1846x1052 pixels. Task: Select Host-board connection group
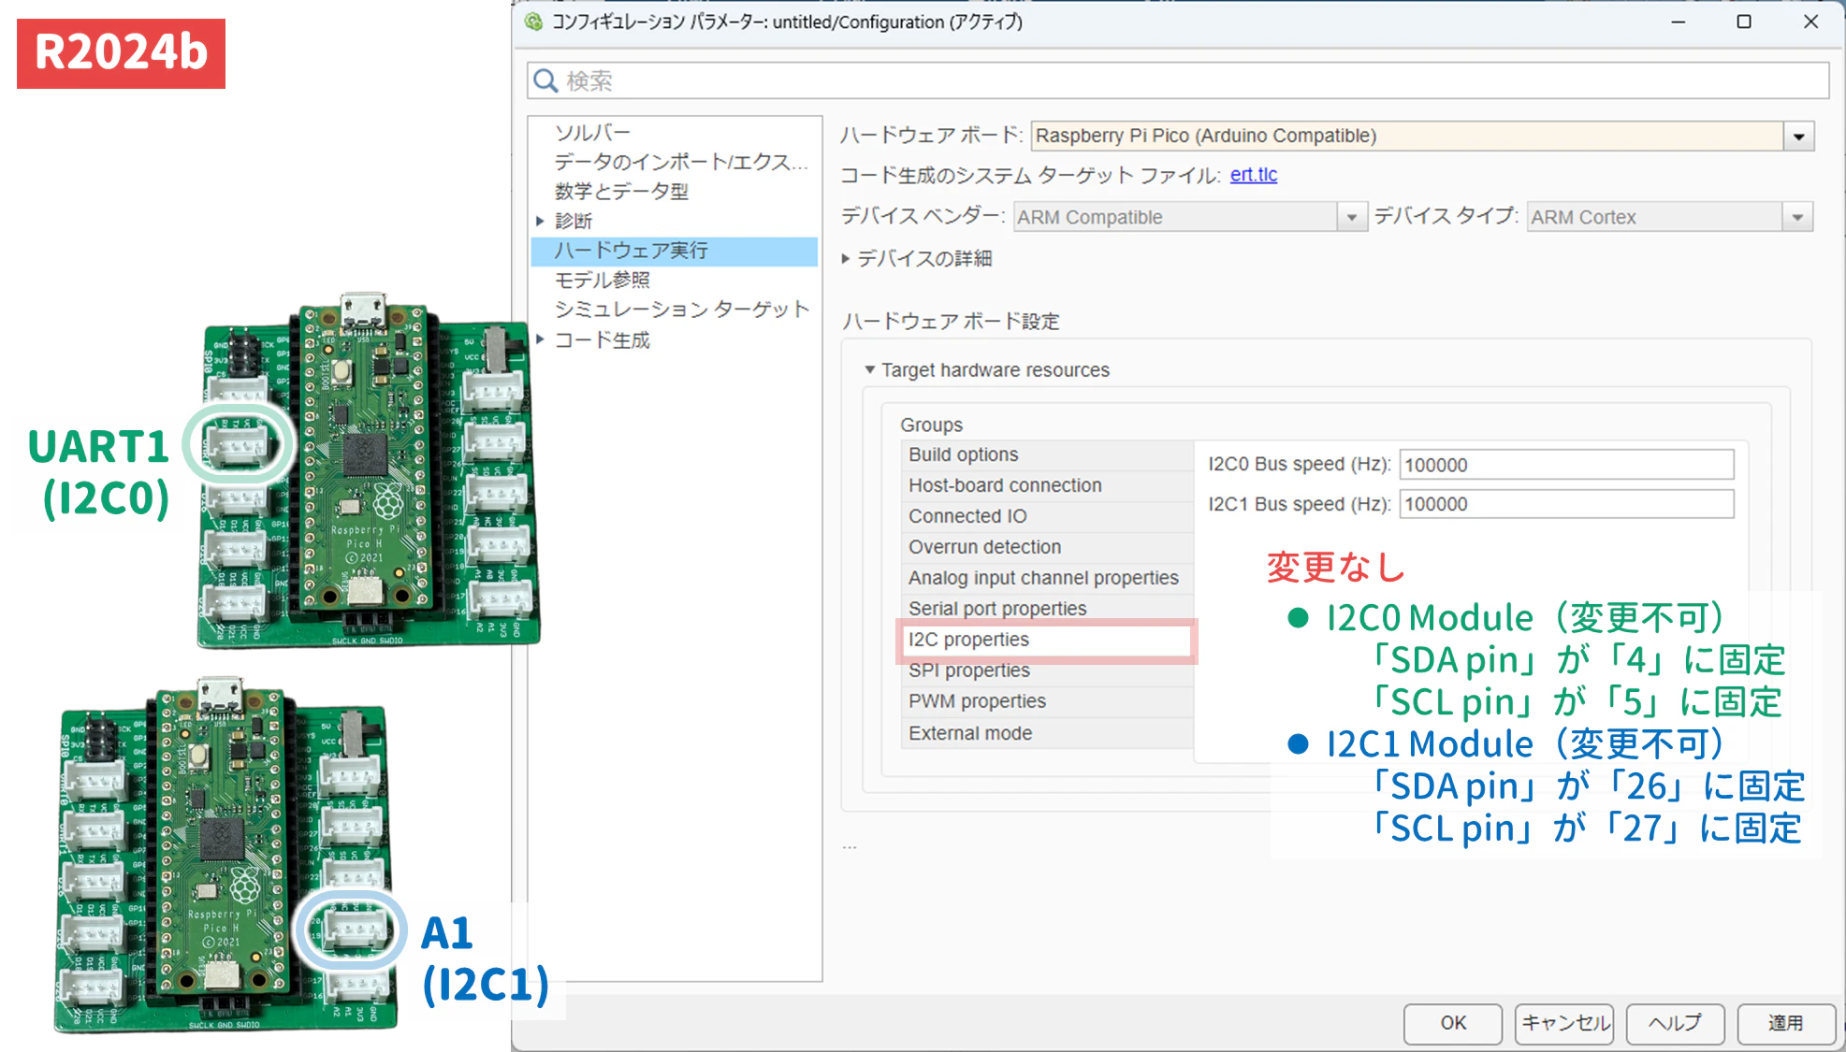click(x=1047, y=485)
